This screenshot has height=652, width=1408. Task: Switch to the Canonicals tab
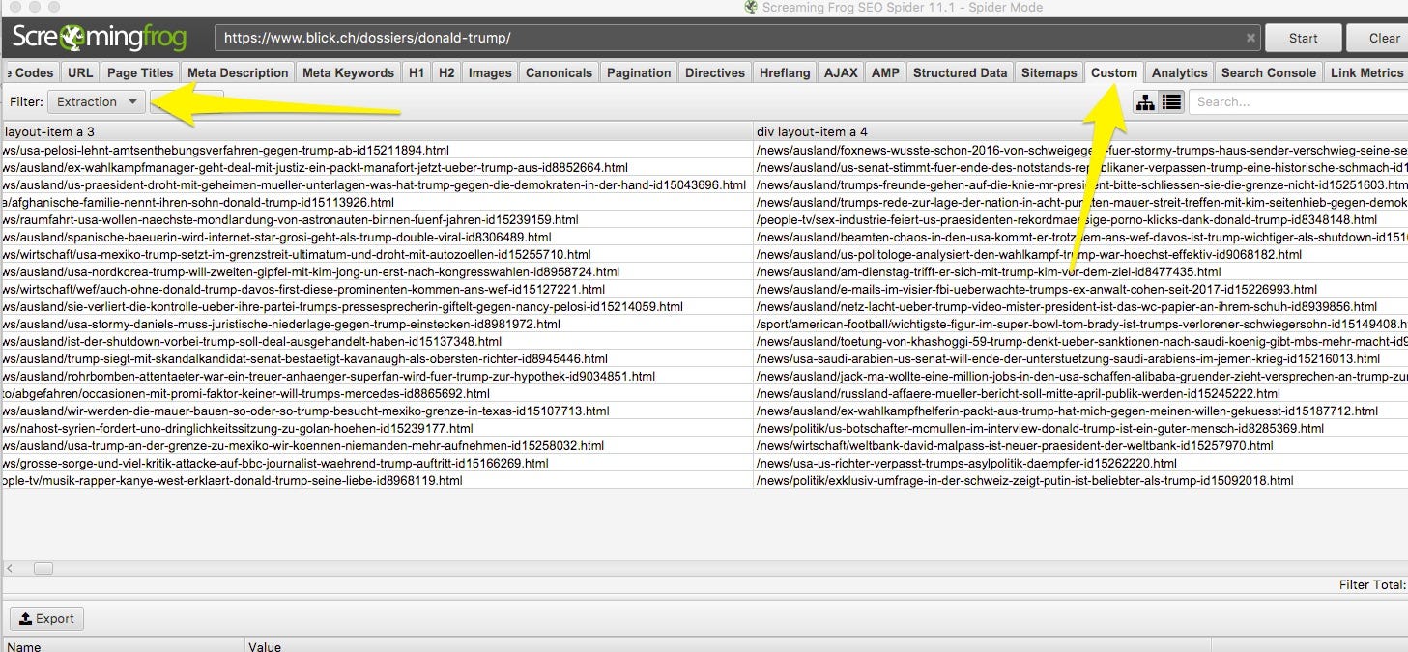coord(559,72)
